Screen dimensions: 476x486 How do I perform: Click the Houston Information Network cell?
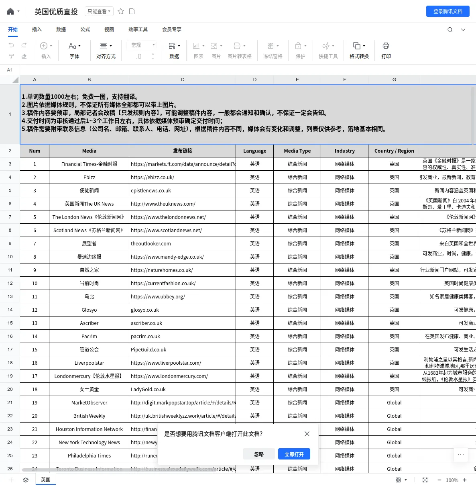(x=89, y=429)
